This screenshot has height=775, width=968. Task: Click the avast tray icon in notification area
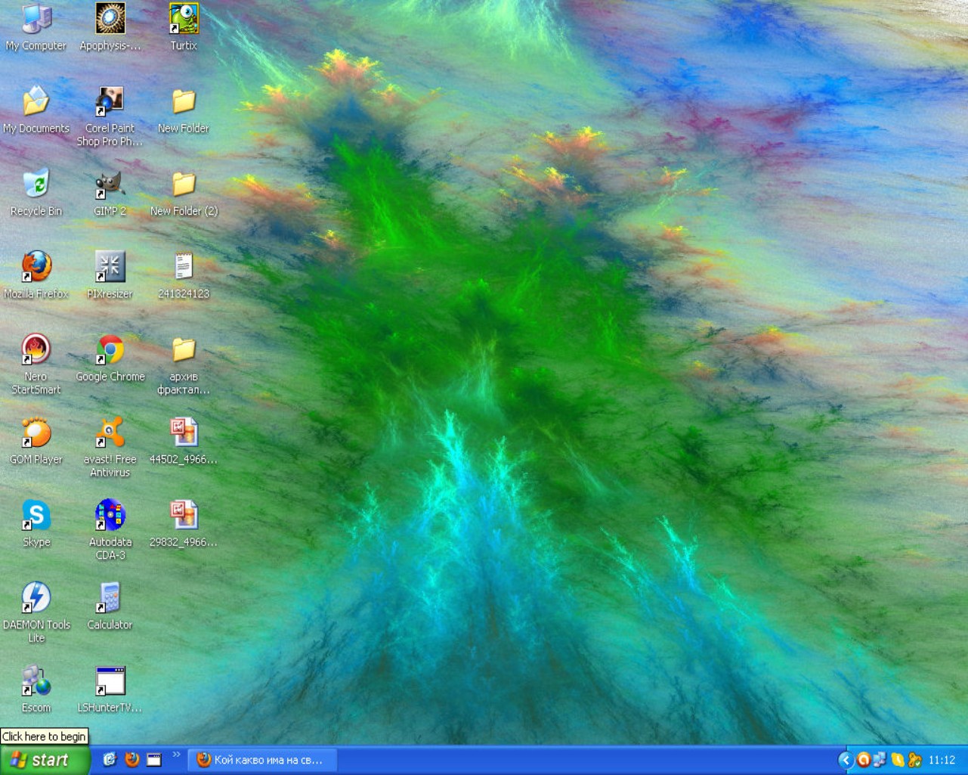pos(863,760)
